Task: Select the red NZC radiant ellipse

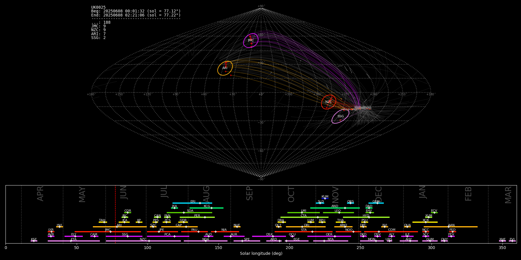Action: click(329, 102)
